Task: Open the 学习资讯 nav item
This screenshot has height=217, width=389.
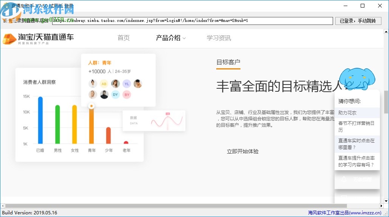Action: (x=219, y=38)
